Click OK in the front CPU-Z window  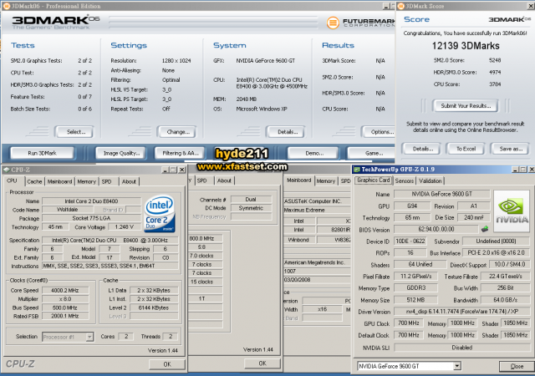point(167,364)
